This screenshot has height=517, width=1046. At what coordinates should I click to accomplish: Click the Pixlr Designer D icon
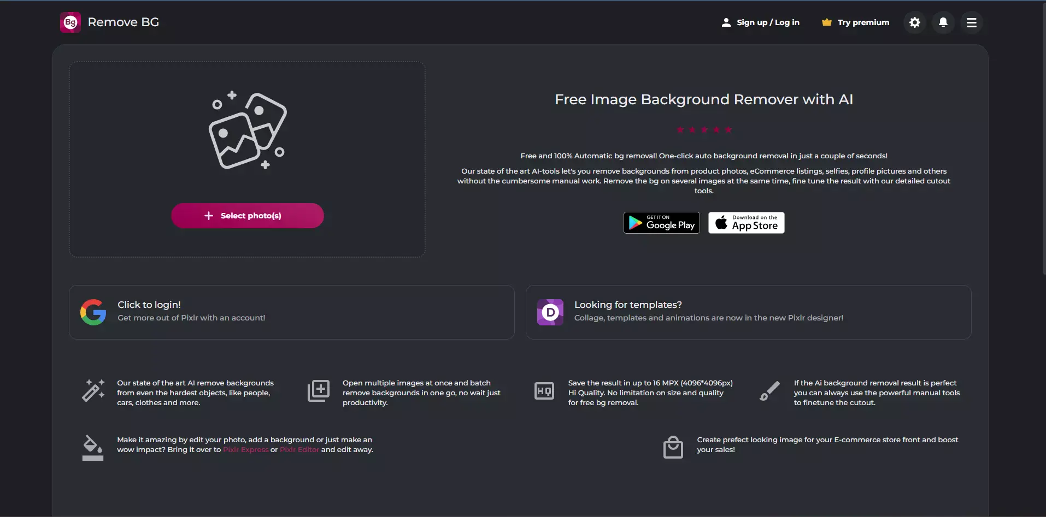click(550, 312)
